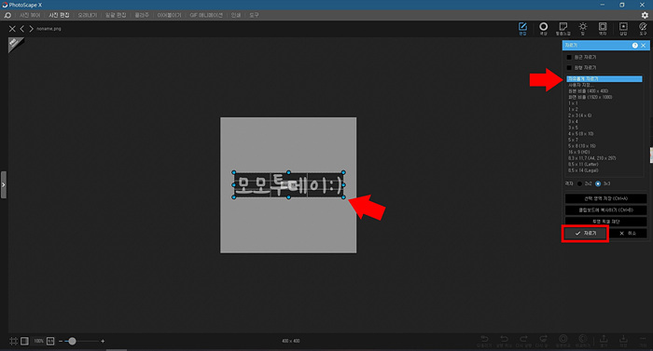This screenshot has height=351, width=653.
Task: Open the Tools tab with the palette icon
Action: tap(643, 29)
